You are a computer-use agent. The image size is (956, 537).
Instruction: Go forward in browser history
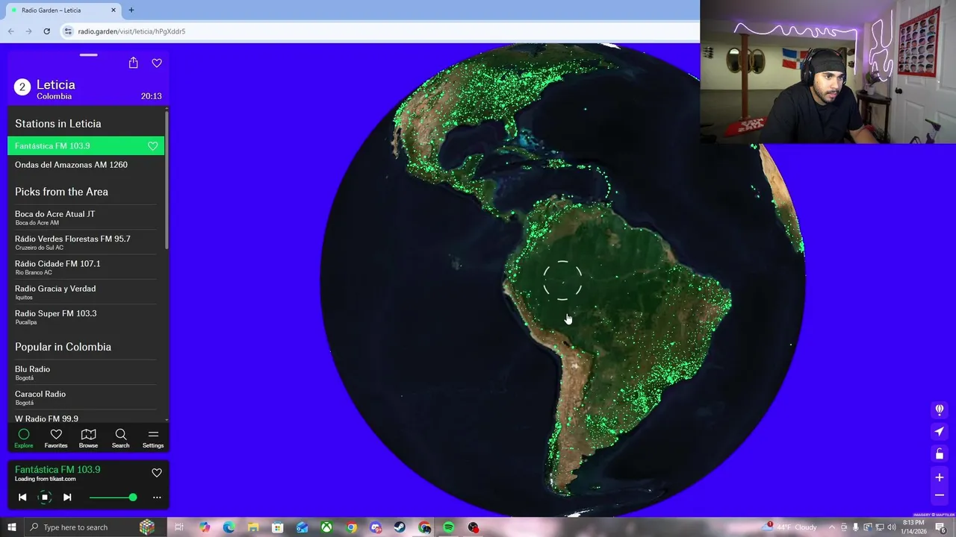(28, 31)
